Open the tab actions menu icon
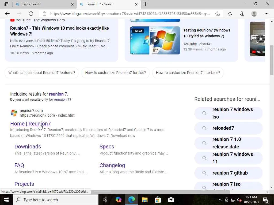 pyautogui.click(x=6, y=4)
